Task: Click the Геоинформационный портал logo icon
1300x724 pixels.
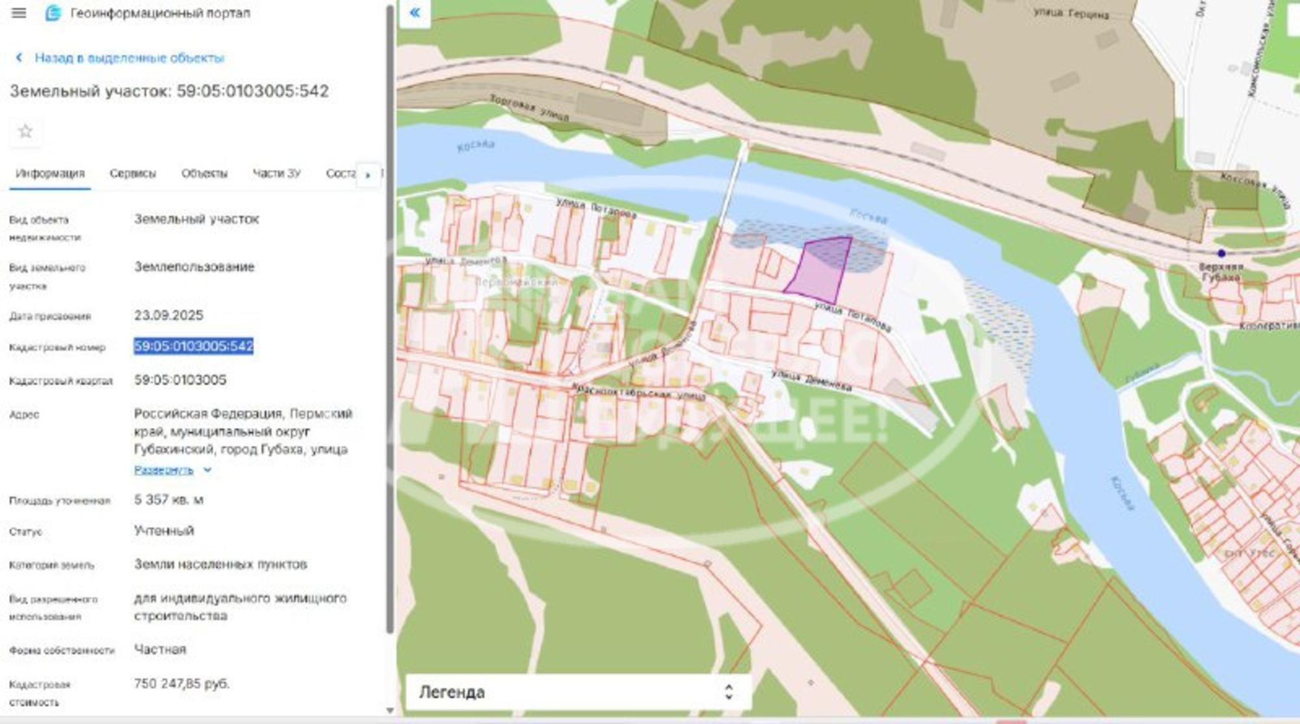Action: point(53,13)
